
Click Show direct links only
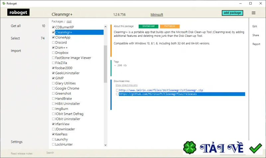coord(127,85)
